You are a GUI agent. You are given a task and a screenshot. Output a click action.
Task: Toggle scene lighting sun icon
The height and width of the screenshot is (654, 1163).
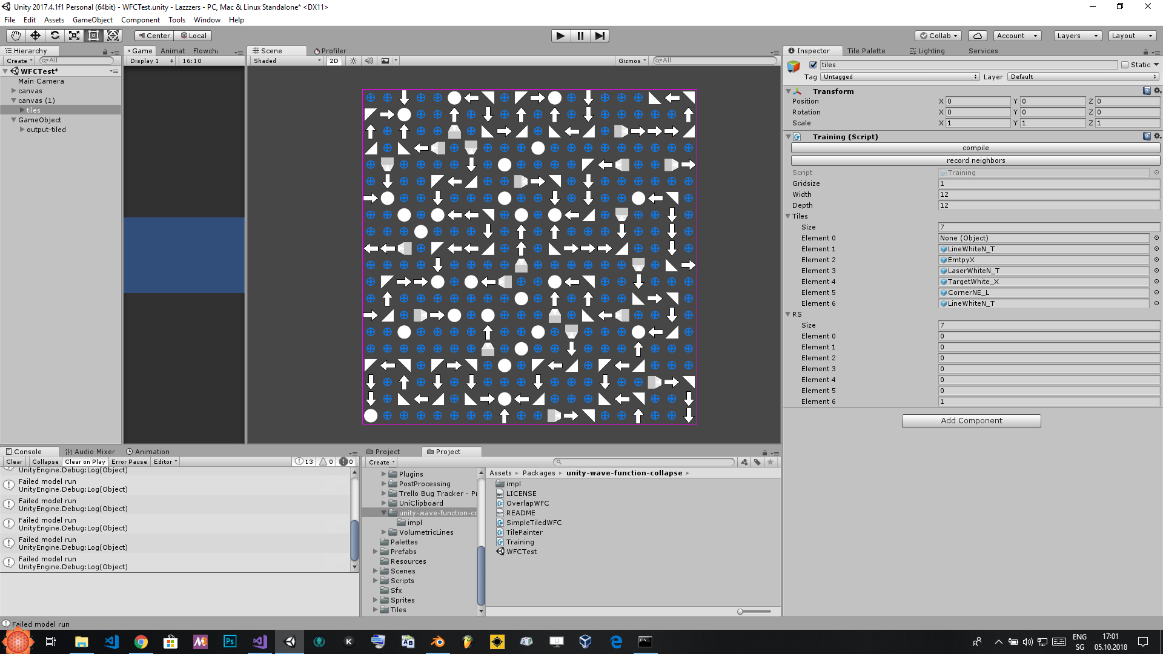tap(354, 61)
